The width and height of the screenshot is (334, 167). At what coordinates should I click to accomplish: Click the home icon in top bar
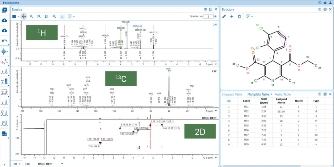tap(325, 3)
